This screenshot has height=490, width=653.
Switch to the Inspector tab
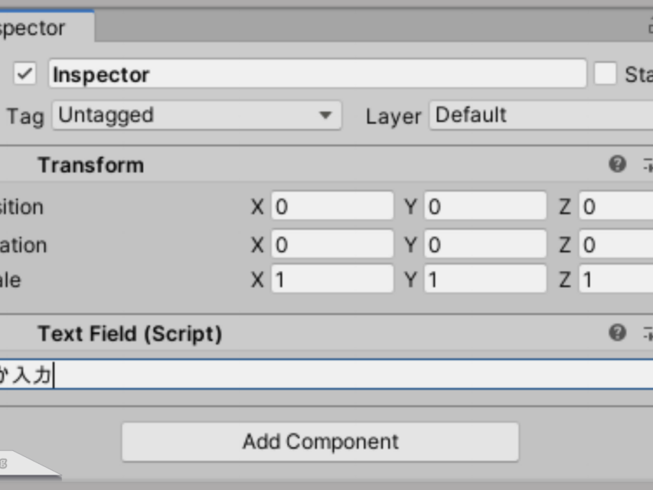47,28
